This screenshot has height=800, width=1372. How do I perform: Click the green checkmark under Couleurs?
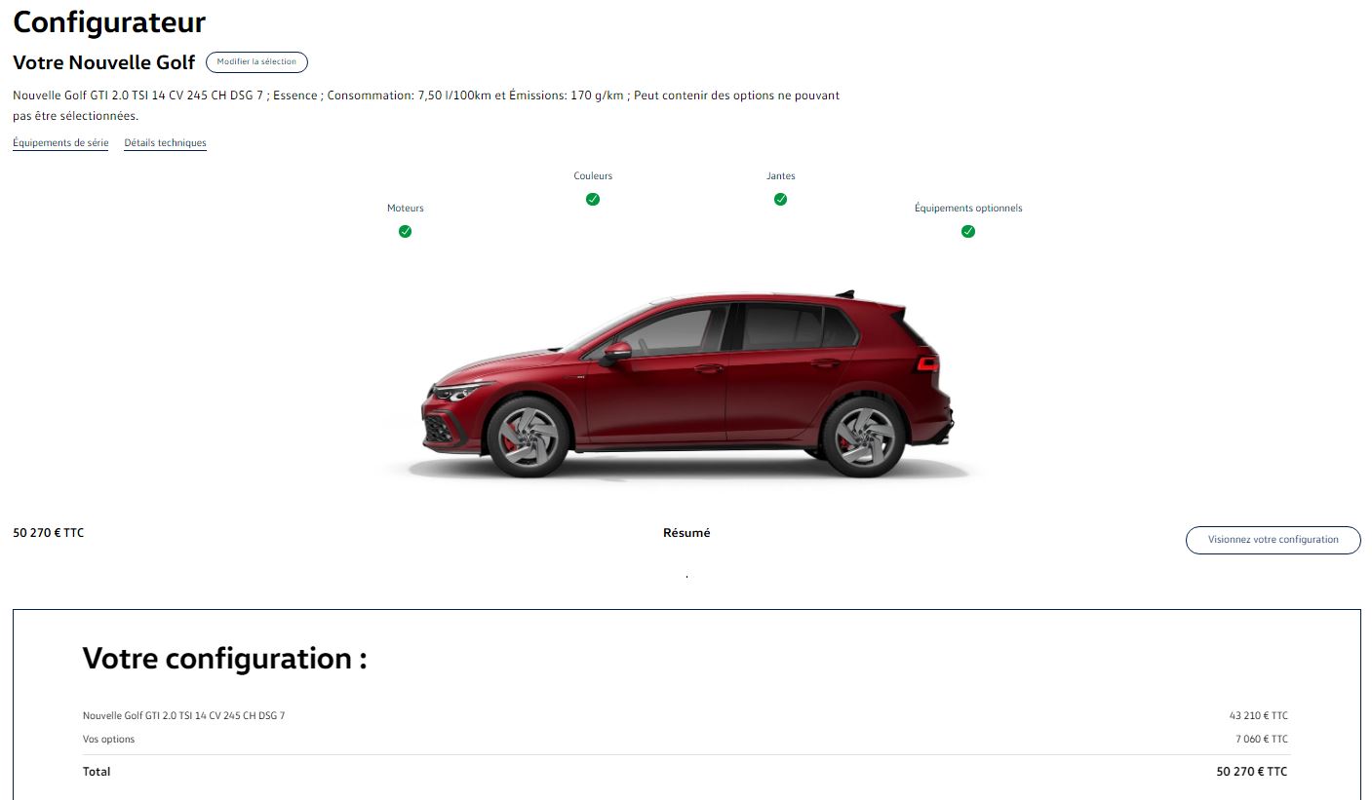point(593,200)
